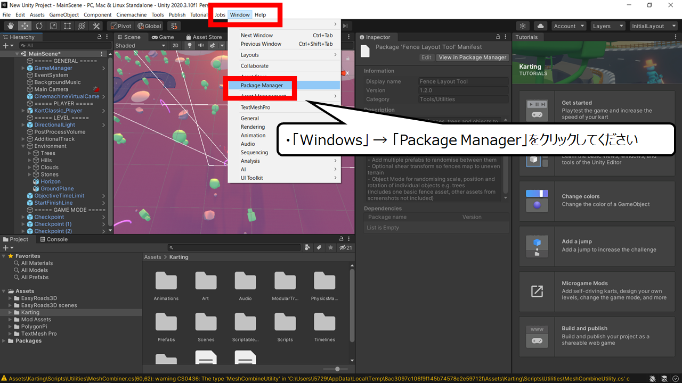682x383 pixels.
Task: Select the combined Transform tool
Action: tap(82, 26)
